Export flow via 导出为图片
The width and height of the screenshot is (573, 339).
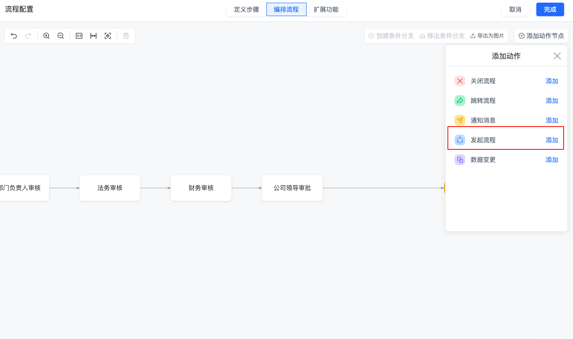click(x=487, y=36)
